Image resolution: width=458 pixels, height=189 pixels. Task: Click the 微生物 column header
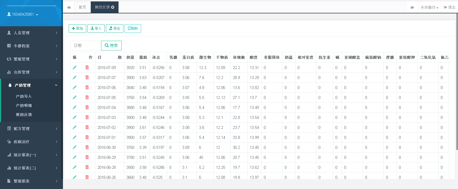(x=205, y=57)
